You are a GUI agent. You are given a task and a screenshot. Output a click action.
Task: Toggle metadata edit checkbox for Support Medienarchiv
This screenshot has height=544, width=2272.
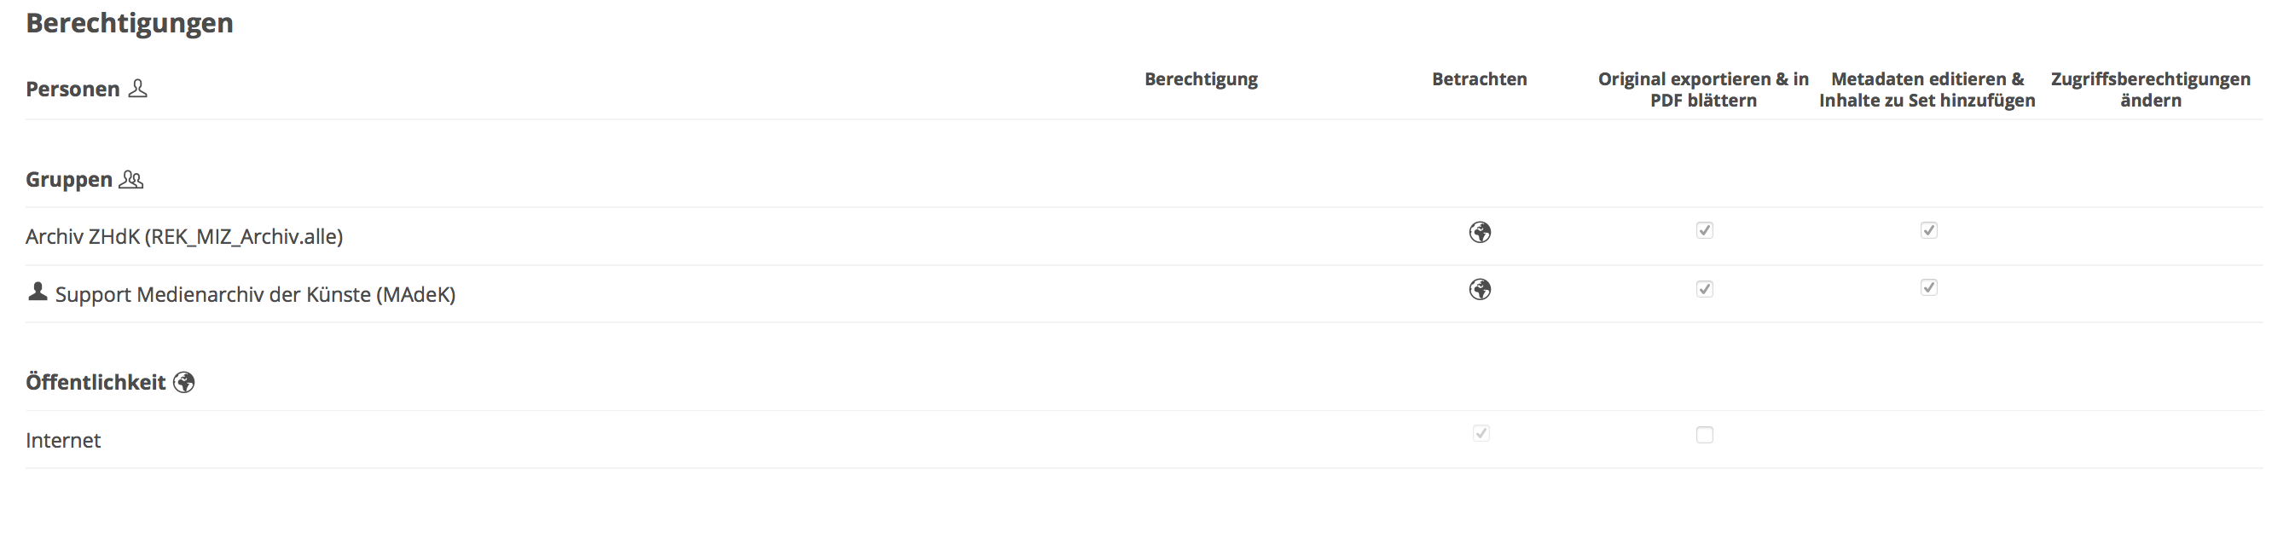[1929, 287]
